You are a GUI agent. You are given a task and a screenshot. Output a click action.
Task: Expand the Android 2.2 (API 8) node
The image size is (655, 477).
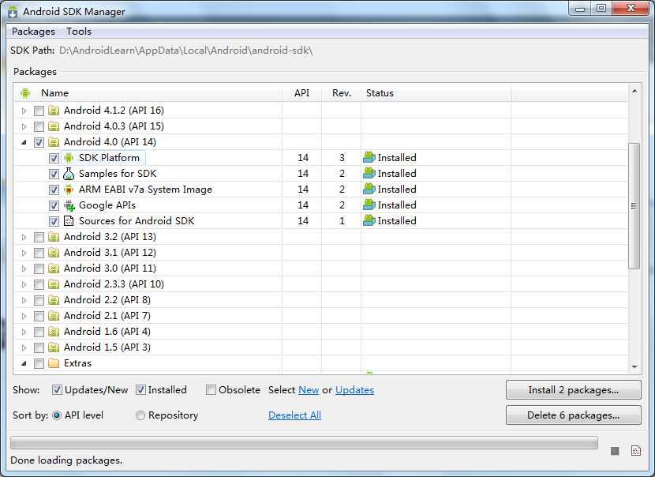[x=24, y=301]
